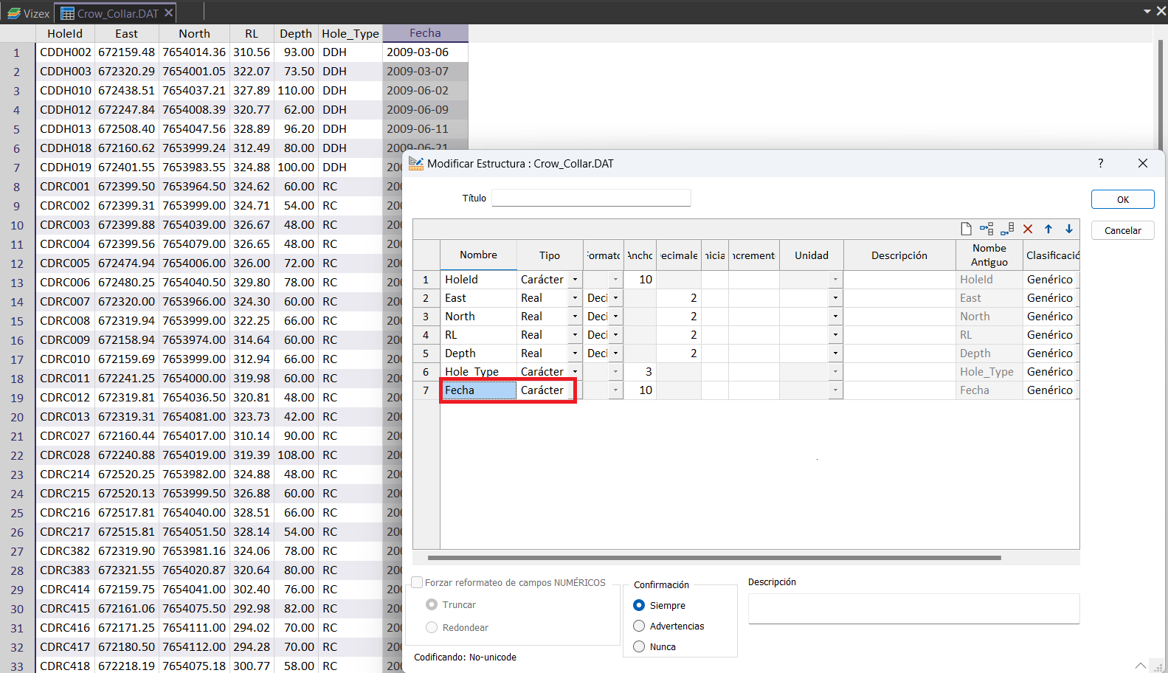Image resolution: width=1168 pixels, height=673 pixels.
Task: Click the new blank document icon
Action: pos(966,229)
